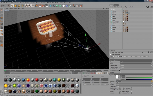Open the particle emitter objects icon
Viewport: 153px width, 96px height.
pyautogui.click(x=70, y=6)
